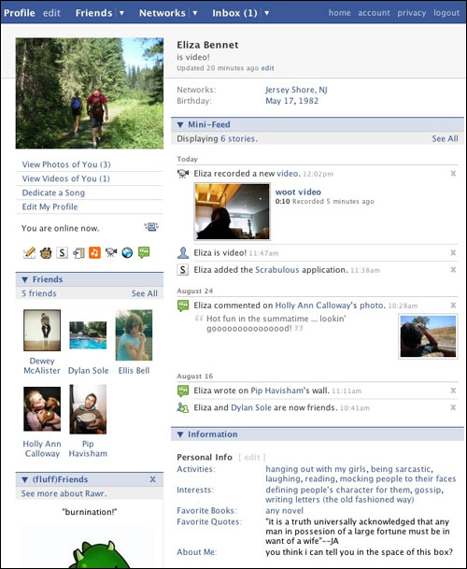Viewport: 467px width, 569px height.
Task: Click the globe application icon
Action: coord(127,252)
